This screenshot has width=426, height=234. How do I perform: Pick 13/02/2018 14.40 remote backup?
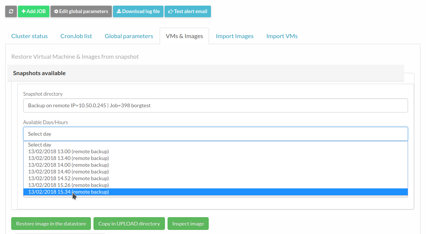point(215,172)
